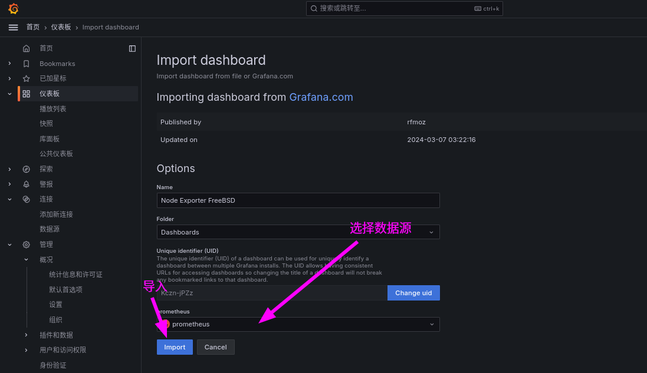
Task: Open the prometheus data source dropdown
Action: (x=298, y=324)
